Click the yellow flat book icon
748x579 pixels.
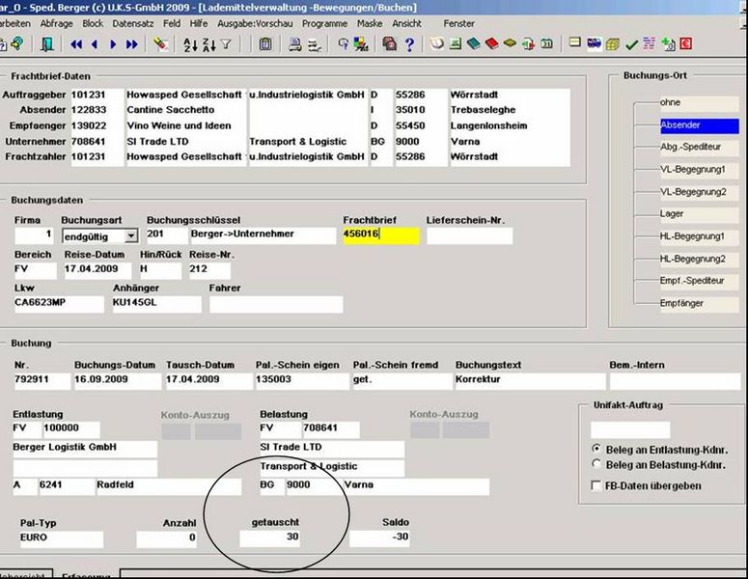coord(510,43)
